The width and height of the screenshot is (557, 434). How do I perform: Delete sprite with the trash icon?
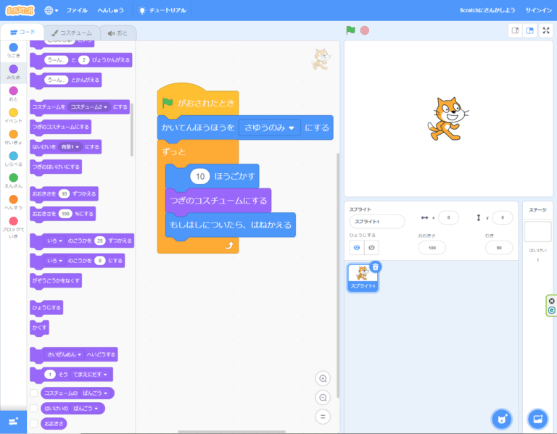[376, 267]
